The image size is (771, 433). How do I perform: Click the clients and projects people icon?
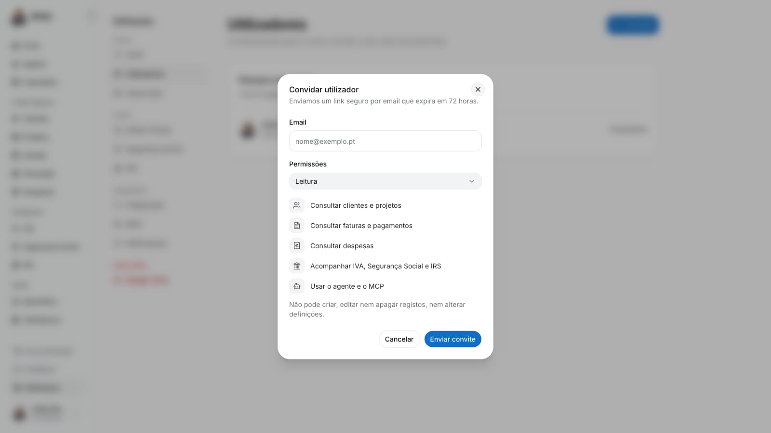point(297,205)
